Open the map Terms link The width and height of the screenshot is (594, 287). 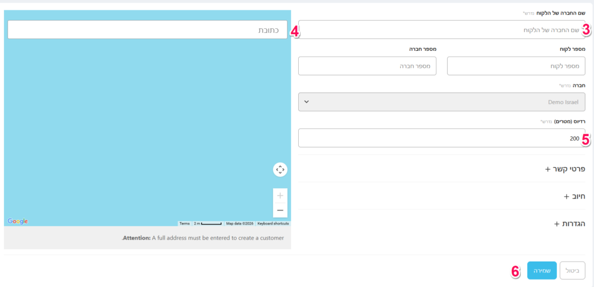point(184,223)
